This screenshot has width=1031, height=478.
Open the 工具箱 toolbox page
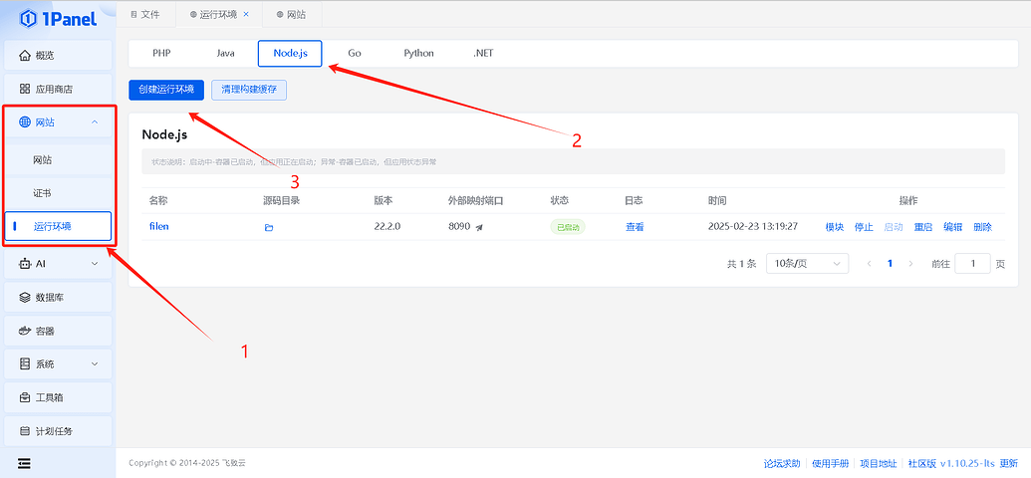[58, 397]
